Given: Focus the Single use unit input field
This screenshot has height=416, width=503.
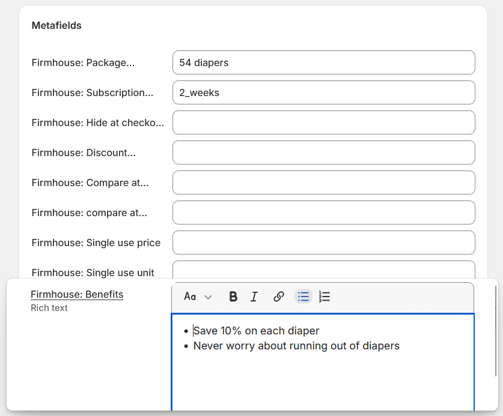Looking at the screenshot, I should [324, 270].
